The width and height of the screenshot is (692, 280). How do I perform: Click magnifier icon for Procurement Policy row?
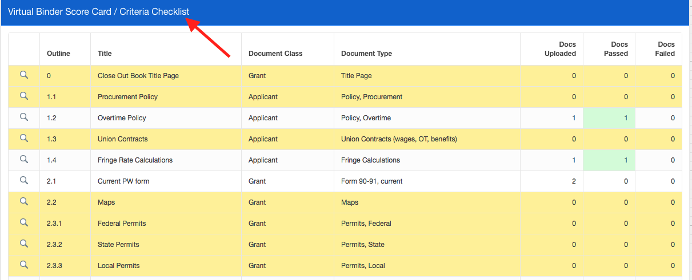[24, 96]
